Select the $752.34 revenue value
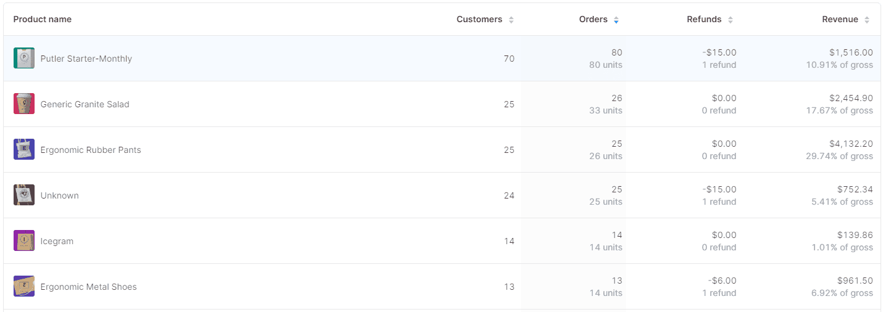The image size is (883, 312). 855,189
